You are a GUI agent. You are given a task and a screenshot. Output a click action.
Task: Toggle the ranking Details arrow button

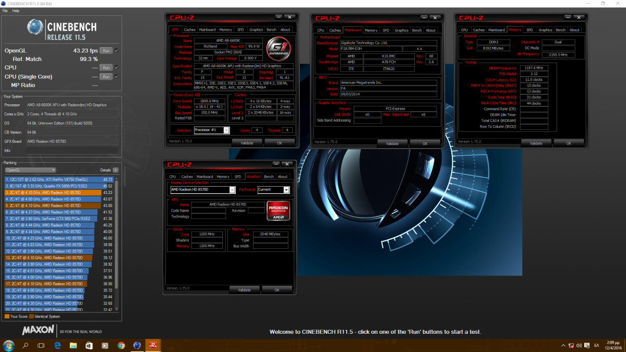tap(115, 170)
